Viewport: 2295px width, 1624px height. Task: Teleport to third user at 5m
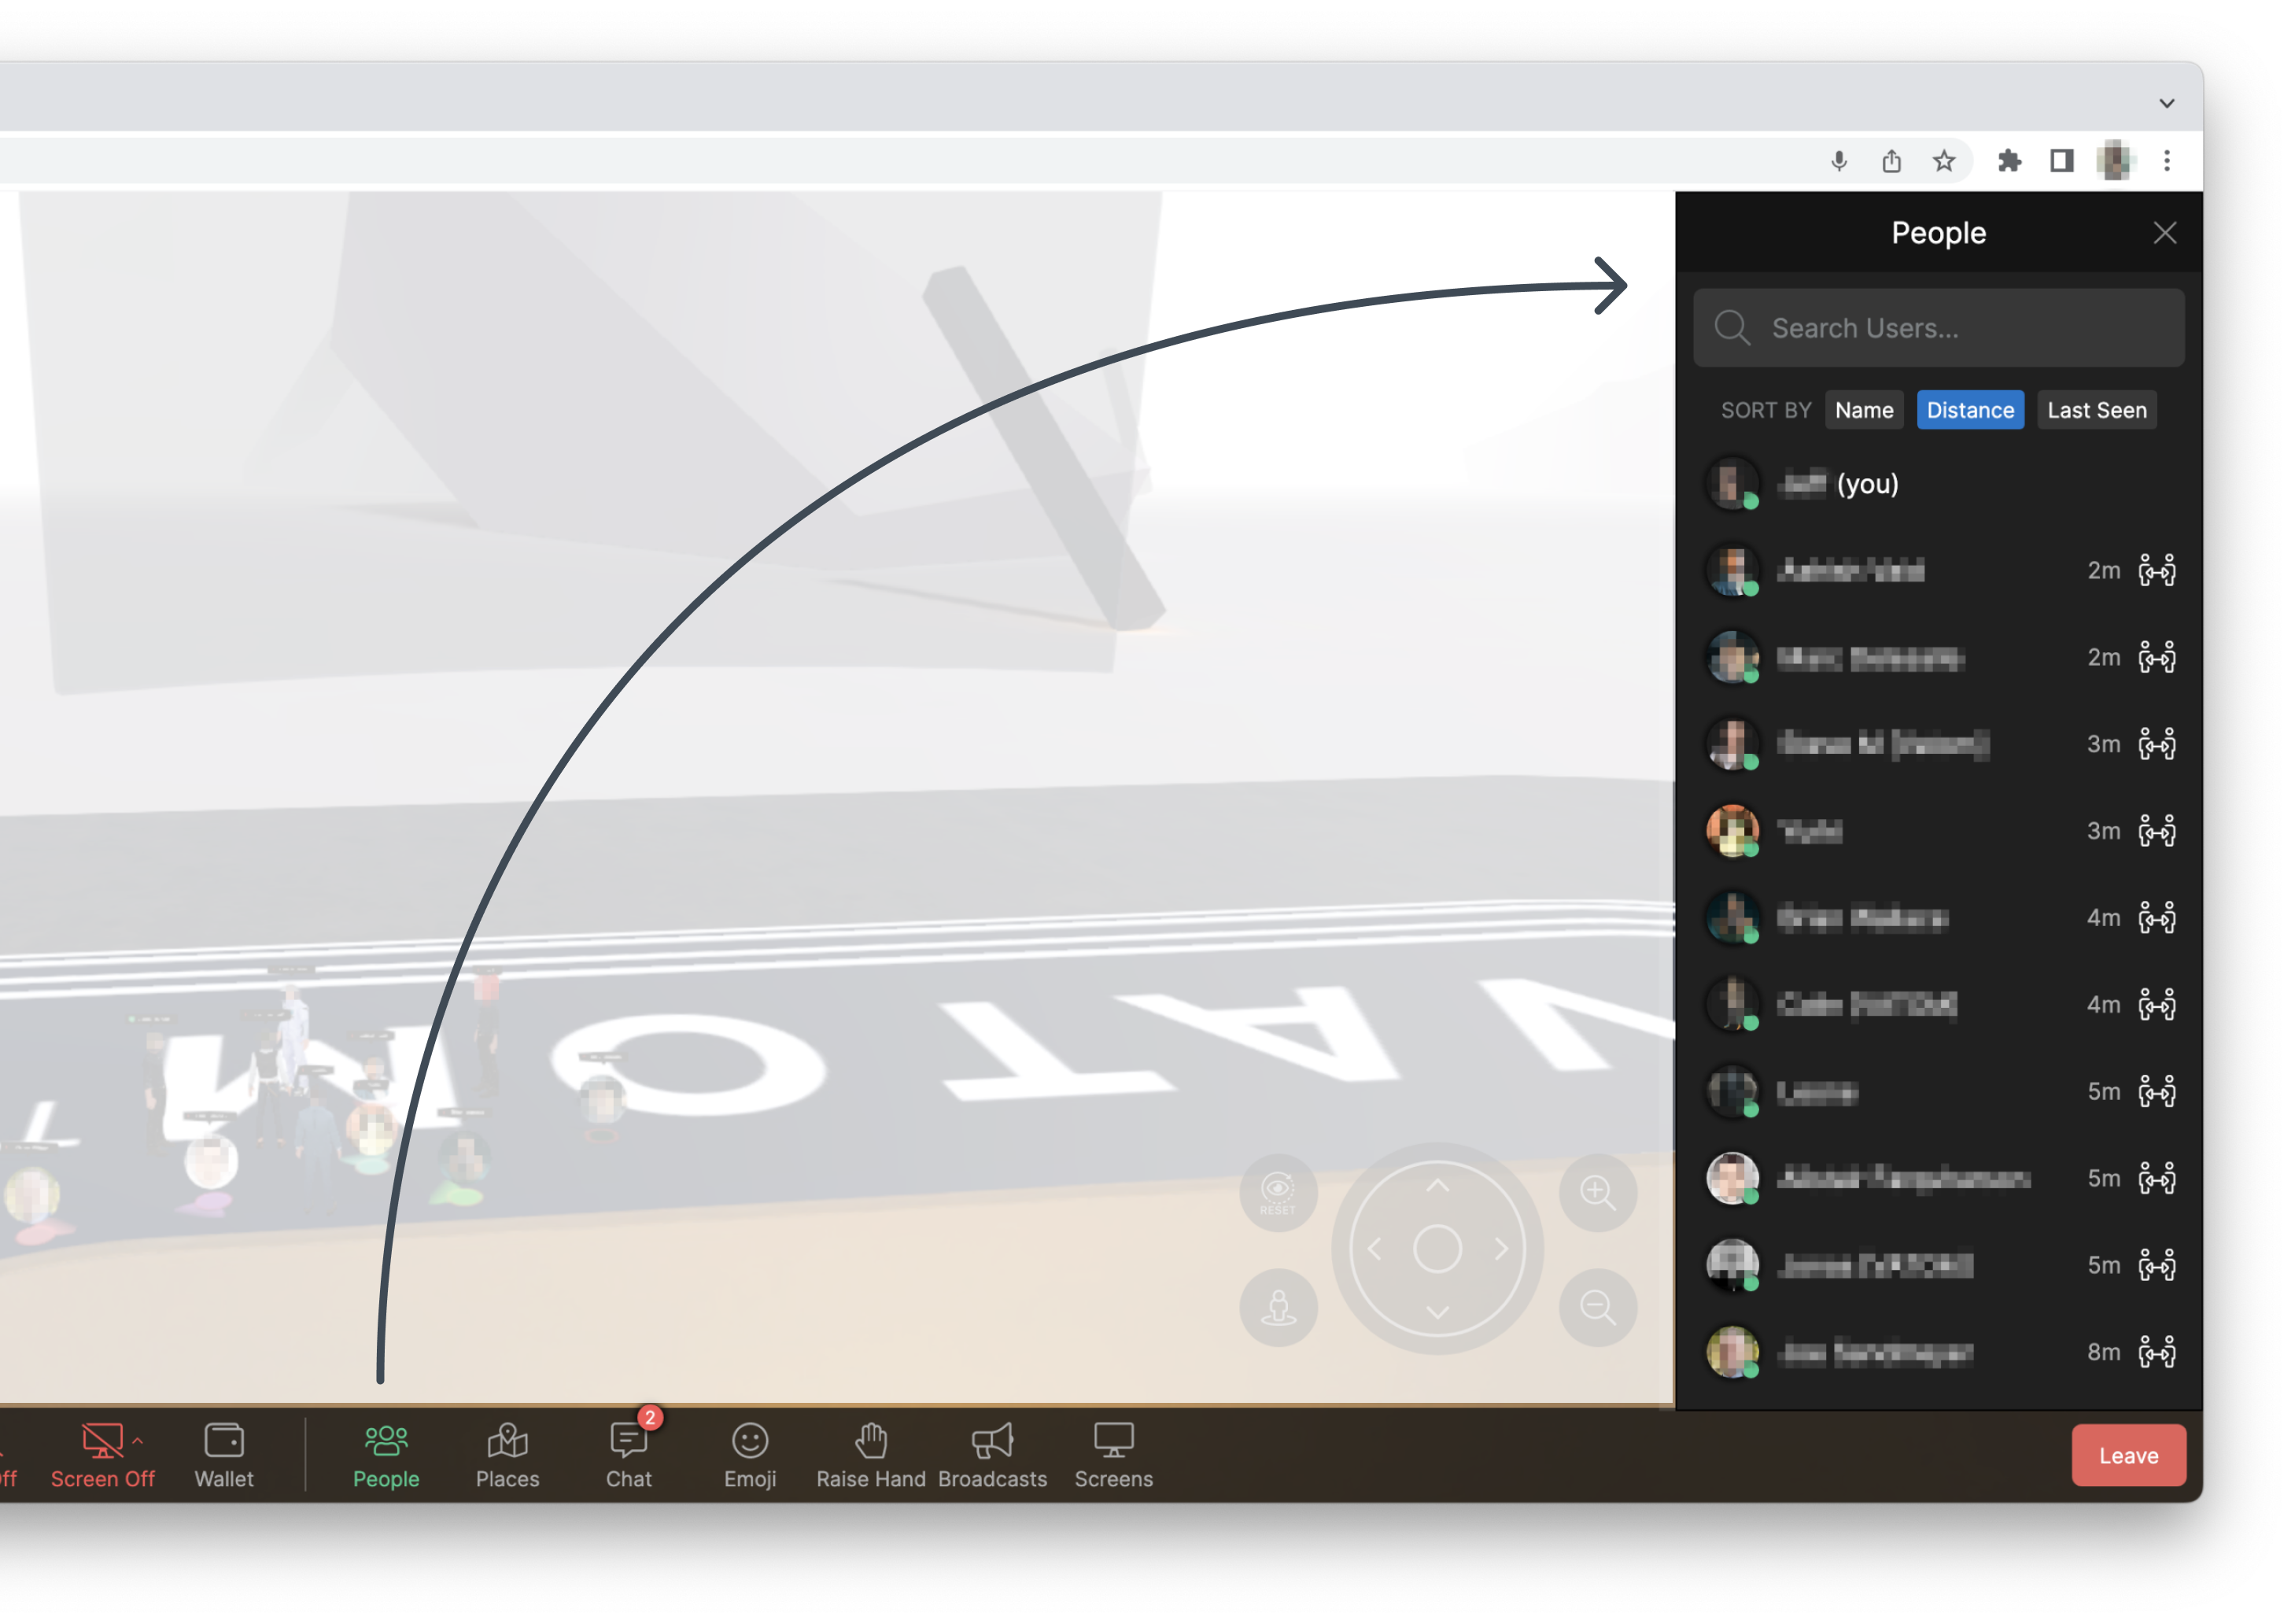point(2156,1265)
